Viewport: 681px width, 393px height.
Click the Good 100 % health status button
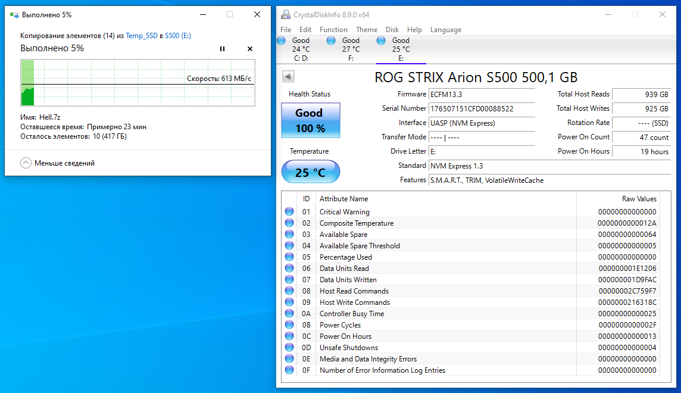pyautogui.click(x=310, y=120)
